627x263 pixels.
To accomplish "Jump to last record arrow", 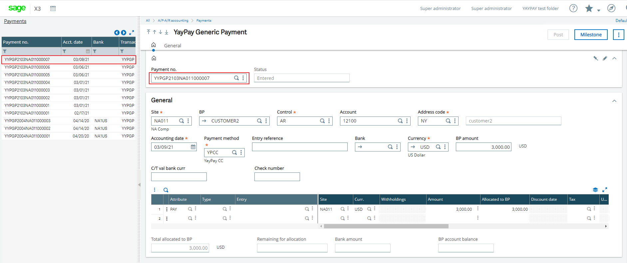I will click(x=166, y=32).
